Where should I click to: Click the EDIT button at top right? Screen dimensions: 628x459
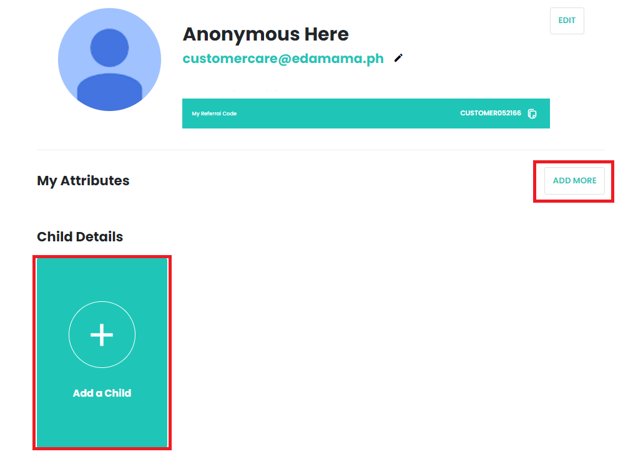point(567,21)
